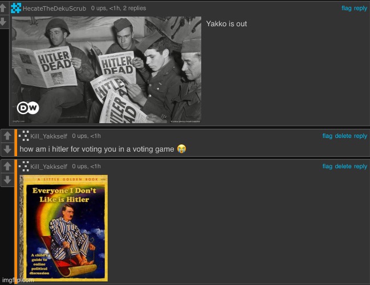Downvote the Little Golden Book image comment

[6, 180]
